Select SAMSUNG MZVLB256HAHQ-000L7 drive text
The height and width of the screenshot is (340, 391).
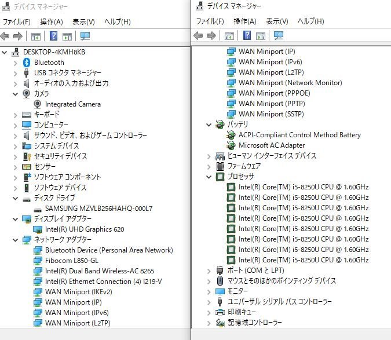pyautogui.click(x=98, y=209)
